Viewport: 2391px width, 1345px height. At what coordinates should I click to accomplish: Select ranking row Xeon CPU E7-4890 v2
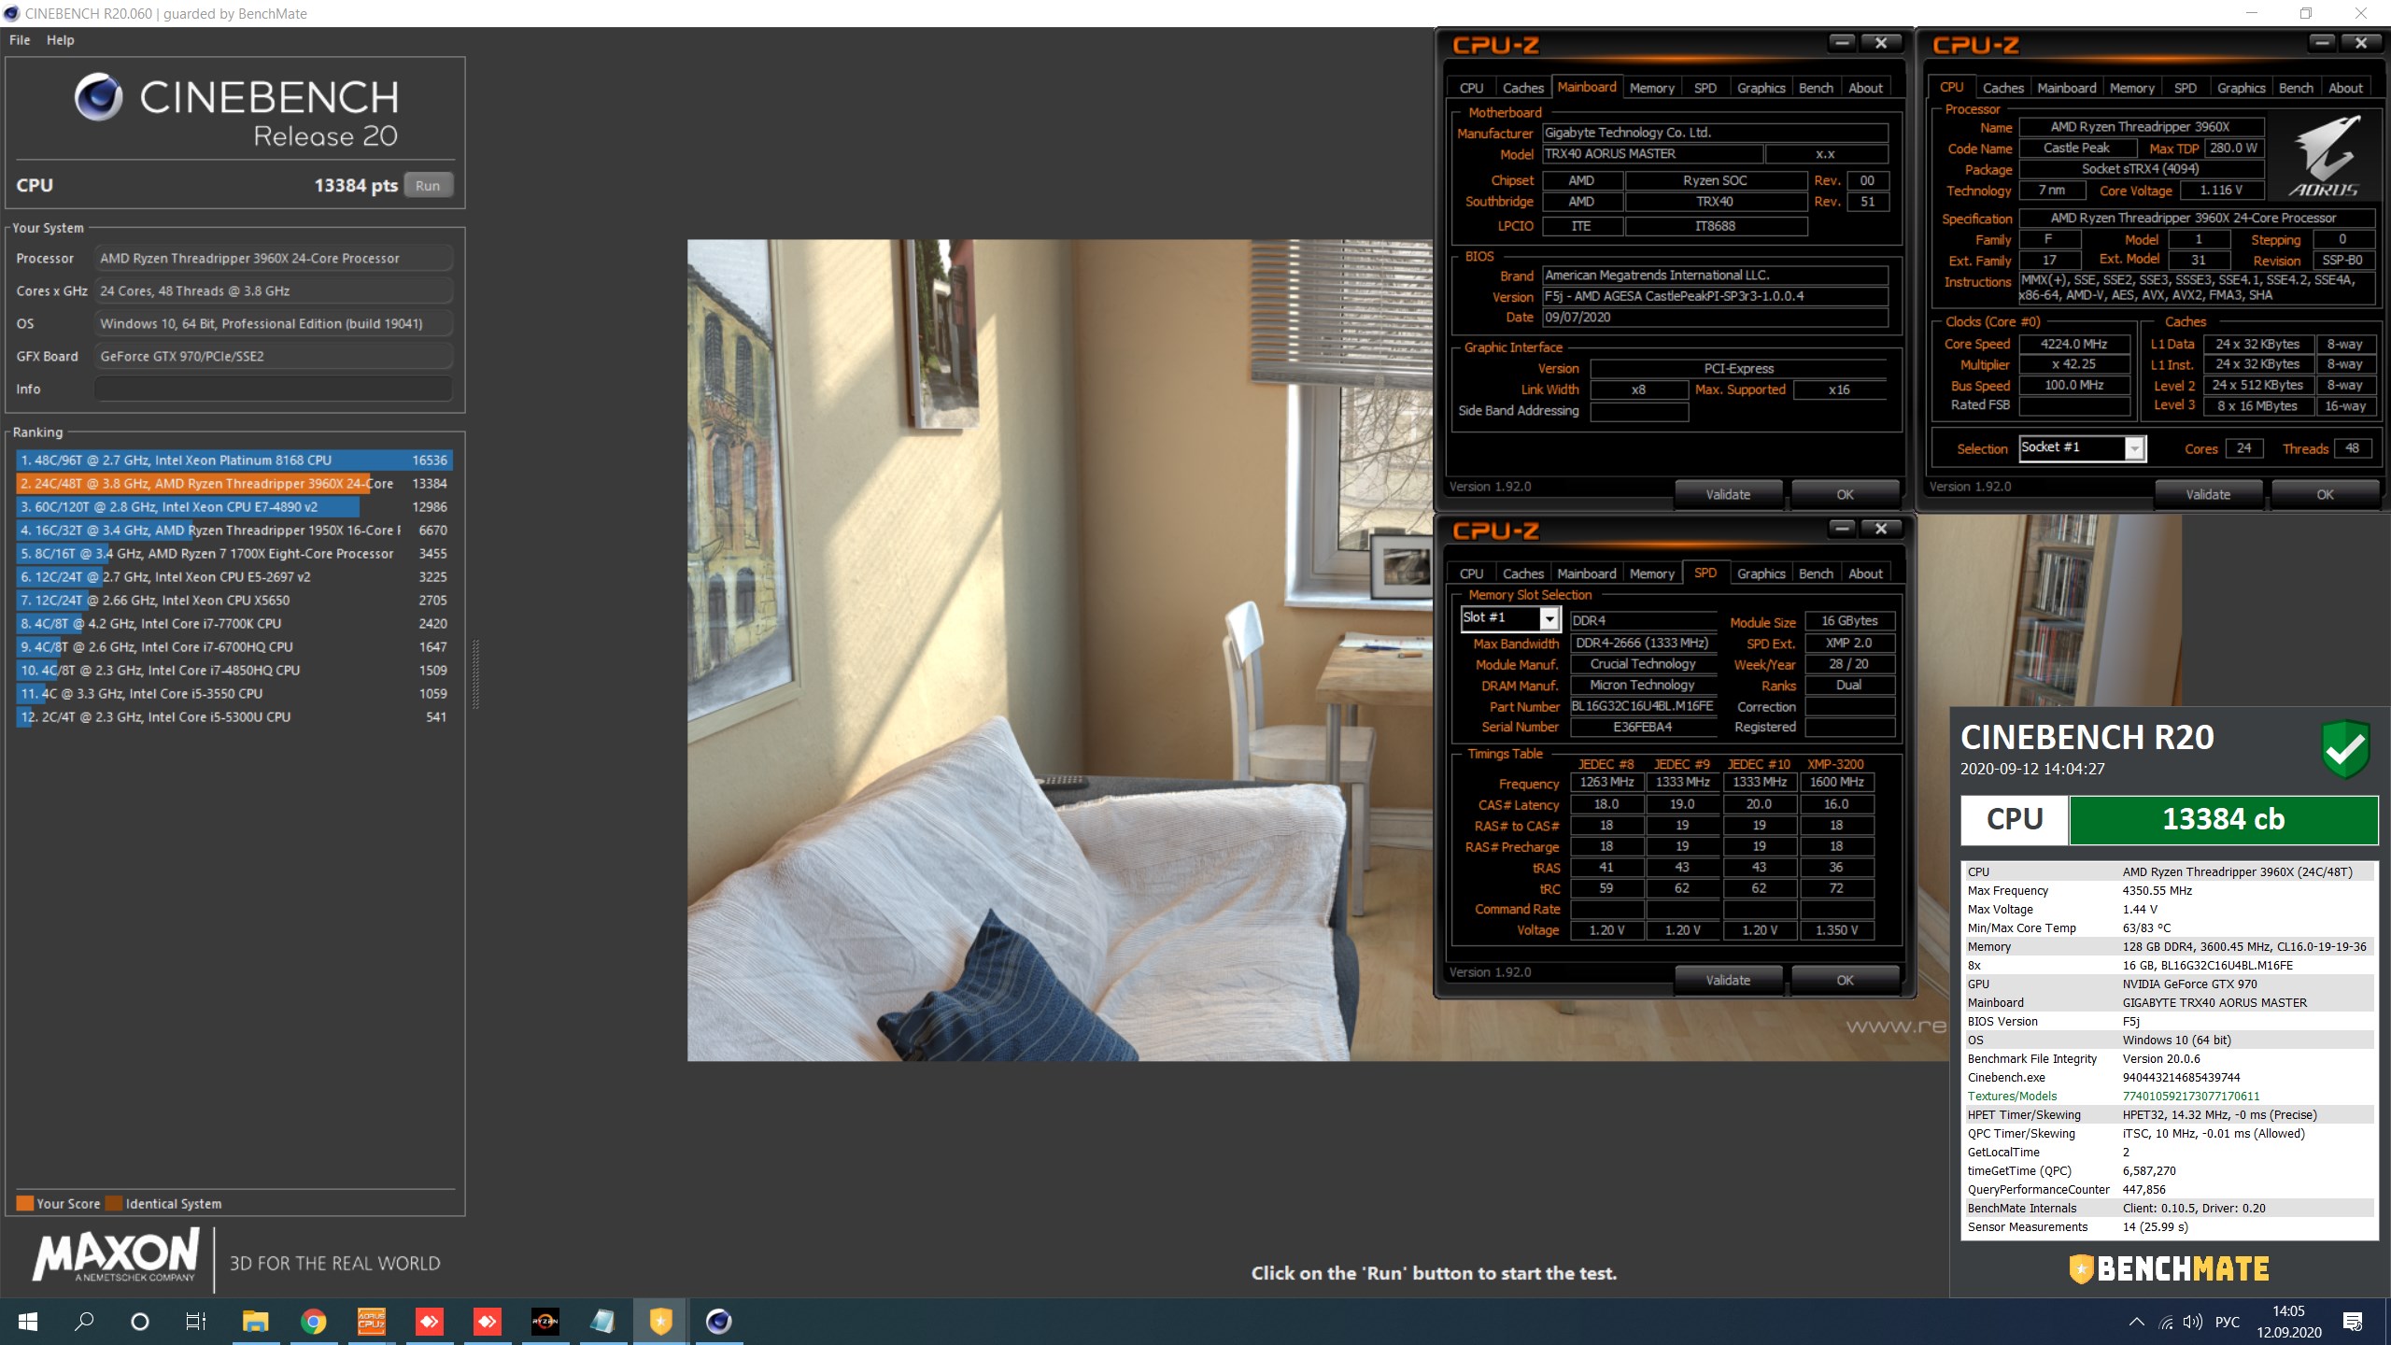233,507
